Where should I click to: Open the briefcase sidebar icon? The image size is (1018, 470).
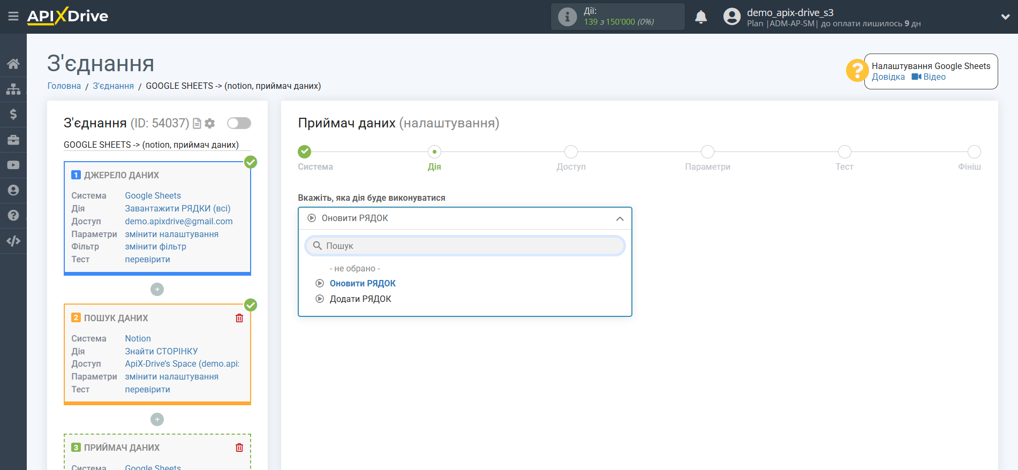13,140
